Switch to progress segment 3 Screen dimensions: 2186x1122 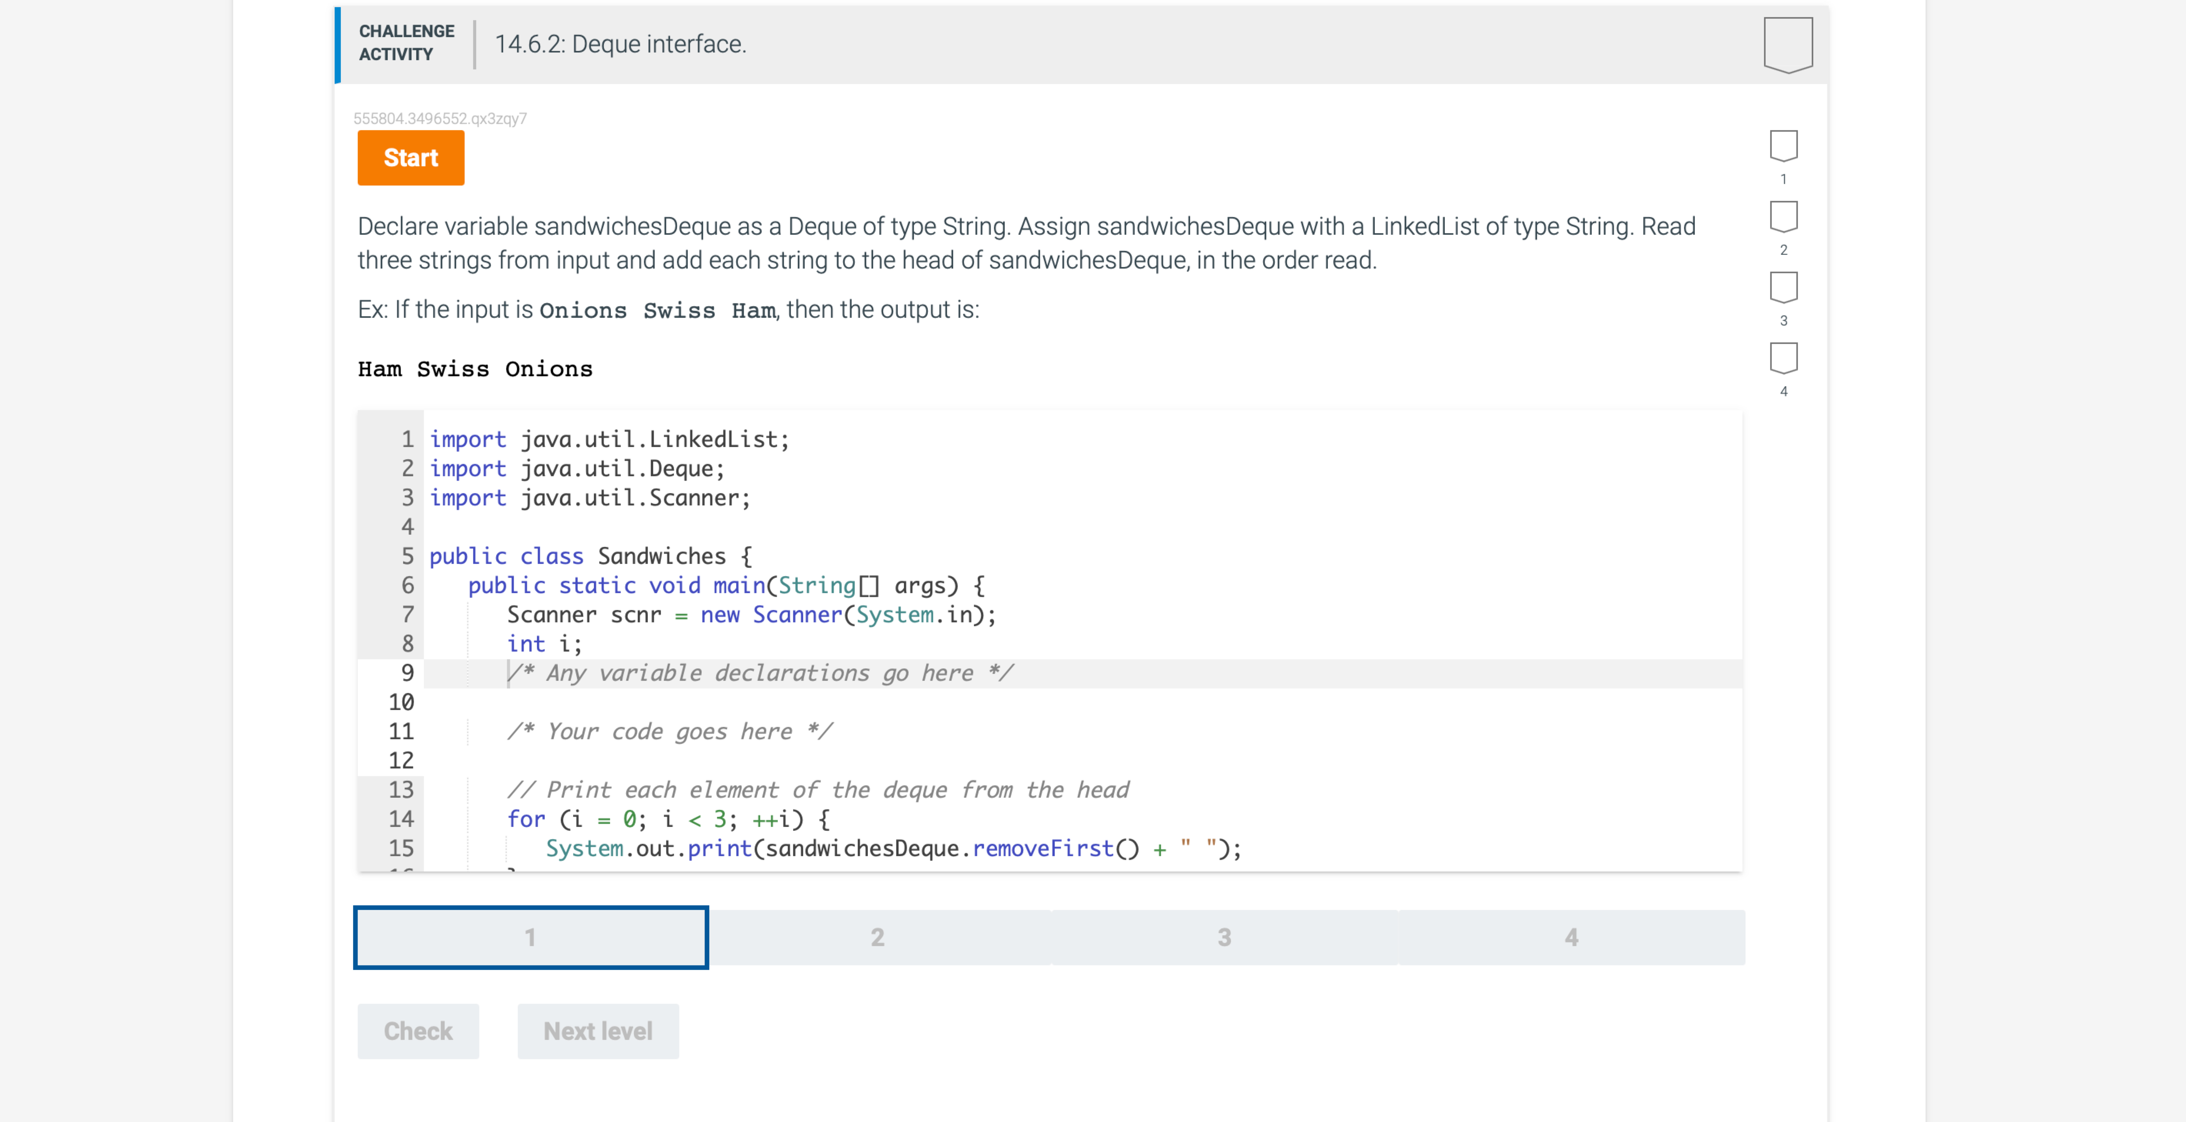click(1224, 937)
